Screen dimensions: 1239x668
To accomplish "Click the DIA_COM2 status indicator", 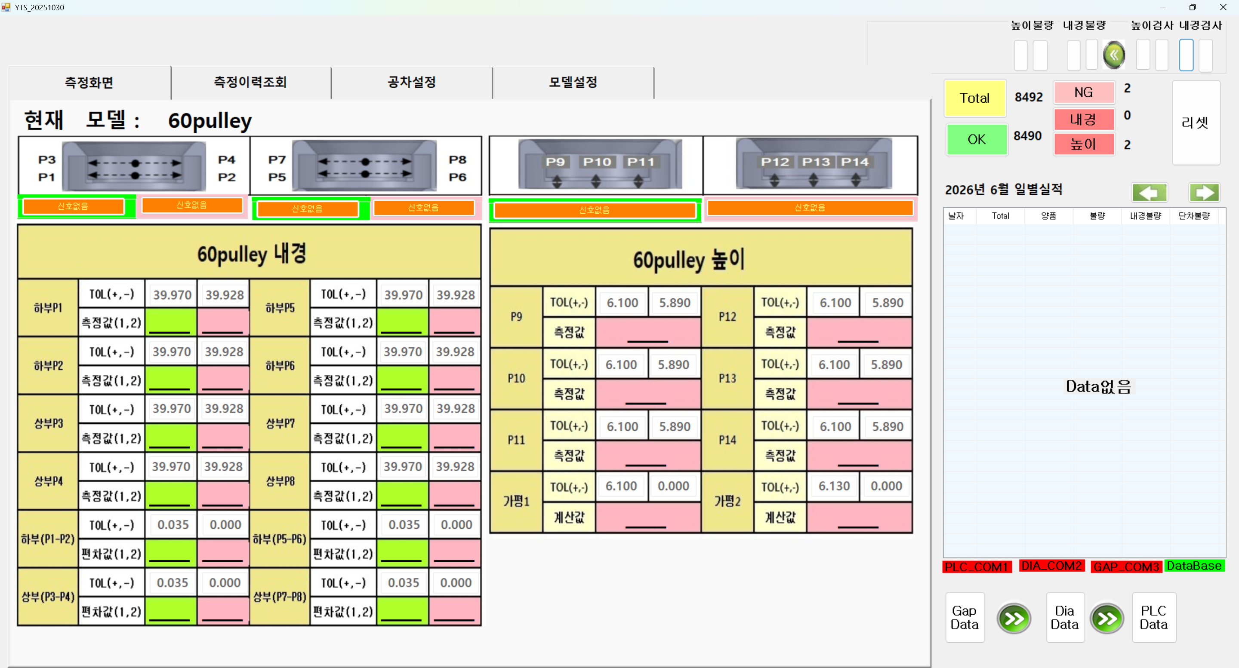I will pos(1051,566).
